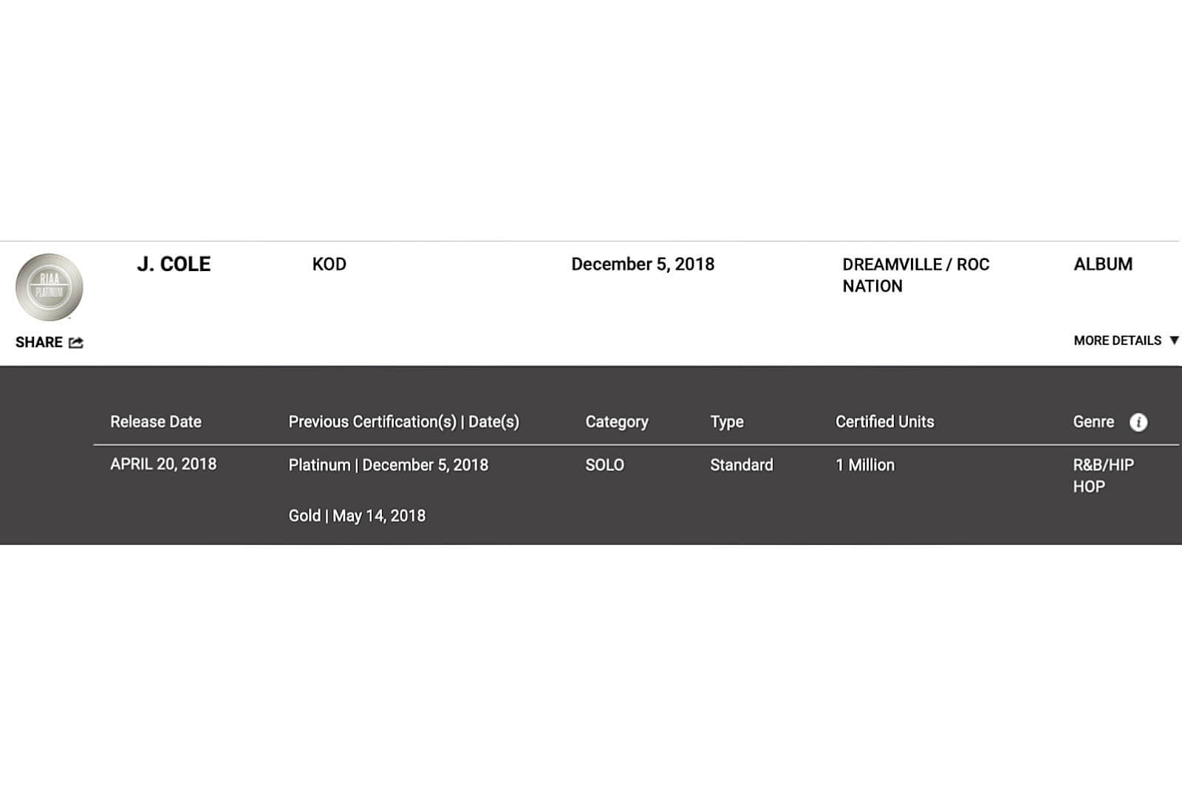Click the MORE DETAILS text
This screenshot has height=788, width=1182.
point(1117,340)
